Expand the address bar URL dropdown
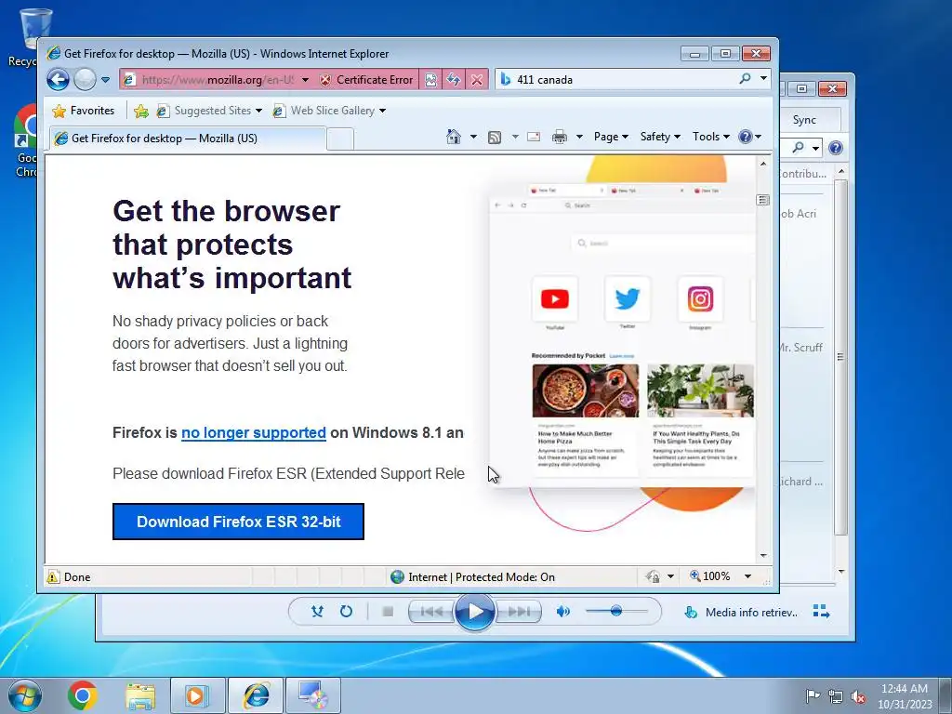Viewport: 952px width, 714px height. click(305, 80)
